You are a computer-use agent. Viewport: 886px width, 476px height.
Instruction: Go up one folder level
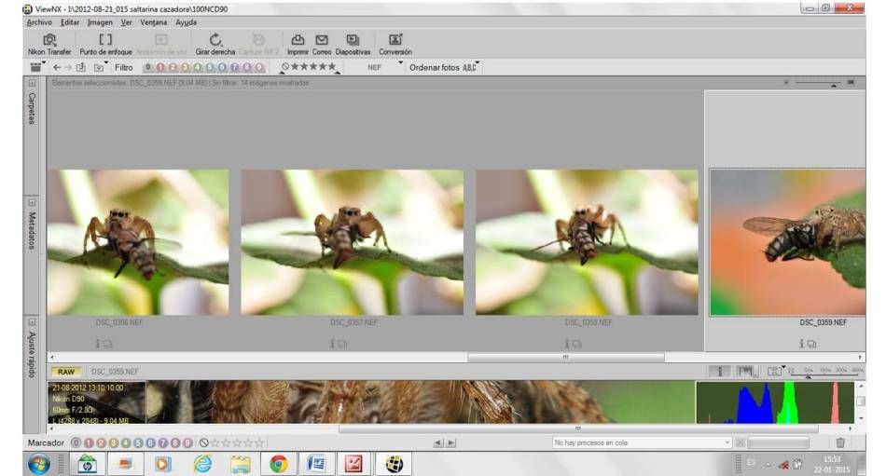click(x=81, y=67)
